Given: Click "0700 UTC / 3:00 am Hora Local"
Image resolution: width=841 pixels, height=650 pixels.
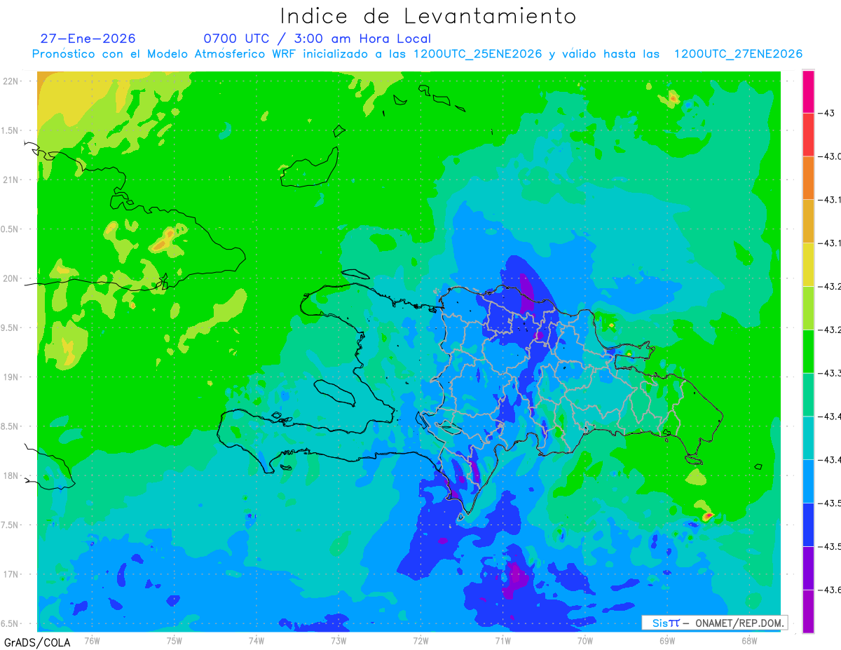Looking at the screenshot, I should [317, 39].
